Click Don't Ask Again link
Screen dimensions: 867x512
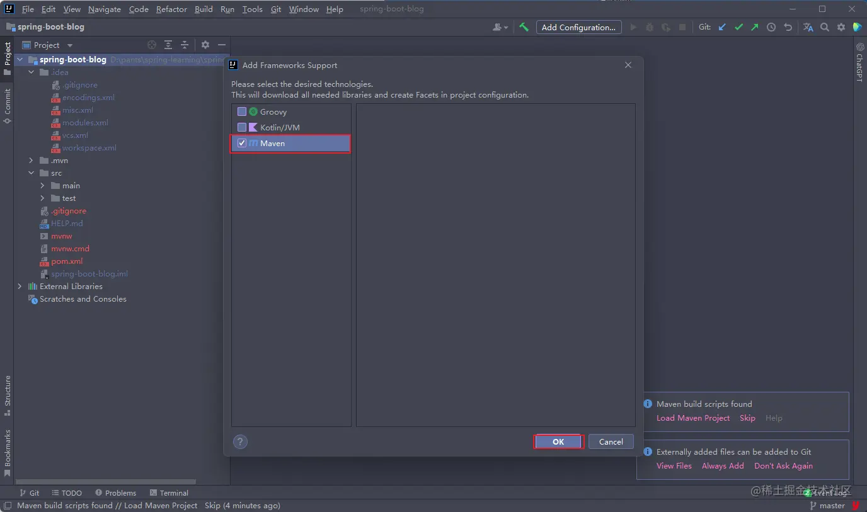click(x=783, y=465)
